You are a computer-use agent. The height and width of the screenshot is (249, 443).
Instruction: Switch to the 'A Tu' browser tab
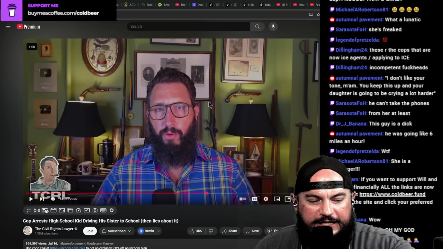click(x=130, y=4)
